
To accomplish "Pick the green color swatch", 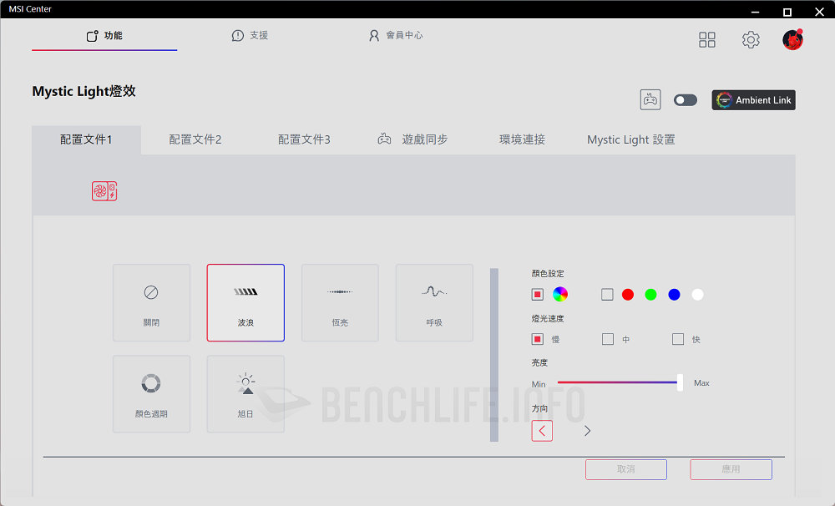I will pyautogui.click(x=650, y=295).
